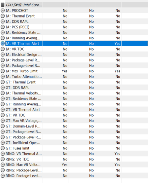Click the sensor icon beside GT: DDR RAPL

pos(3,88)
